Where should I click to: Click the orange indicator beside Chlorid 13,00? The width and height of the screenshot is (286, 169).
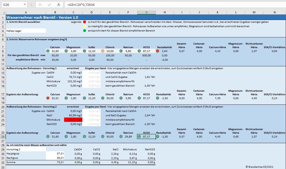[103, 51]
